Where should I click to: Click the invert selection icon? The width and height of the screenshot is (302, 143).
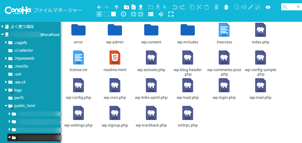[114, 14]
